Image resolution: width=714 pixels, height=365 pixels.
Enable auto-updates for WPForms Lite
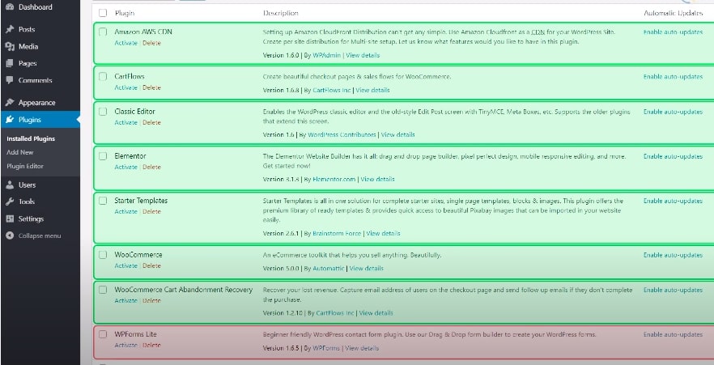tap(673, 334)
